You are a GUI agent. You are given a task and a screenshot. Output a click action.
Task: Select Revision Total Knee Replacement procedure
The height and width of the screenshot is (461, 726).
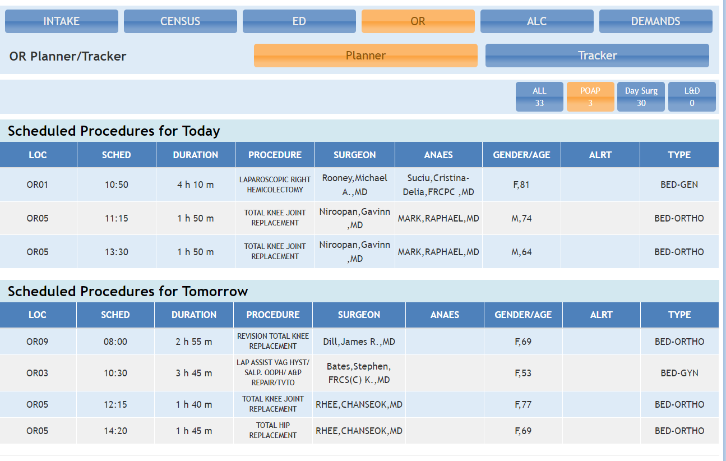(273, 341)
